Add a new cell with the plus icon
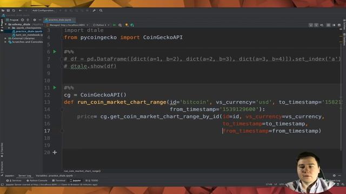The height and width of the screenshot is (194, 346). coord(55,152)
